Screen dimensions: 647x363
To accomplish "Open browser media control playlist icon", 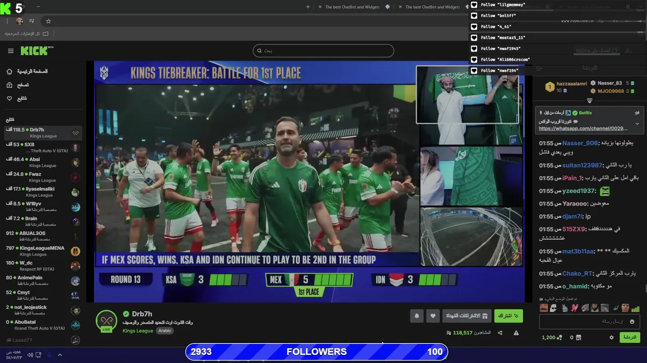I will (32, 21).
